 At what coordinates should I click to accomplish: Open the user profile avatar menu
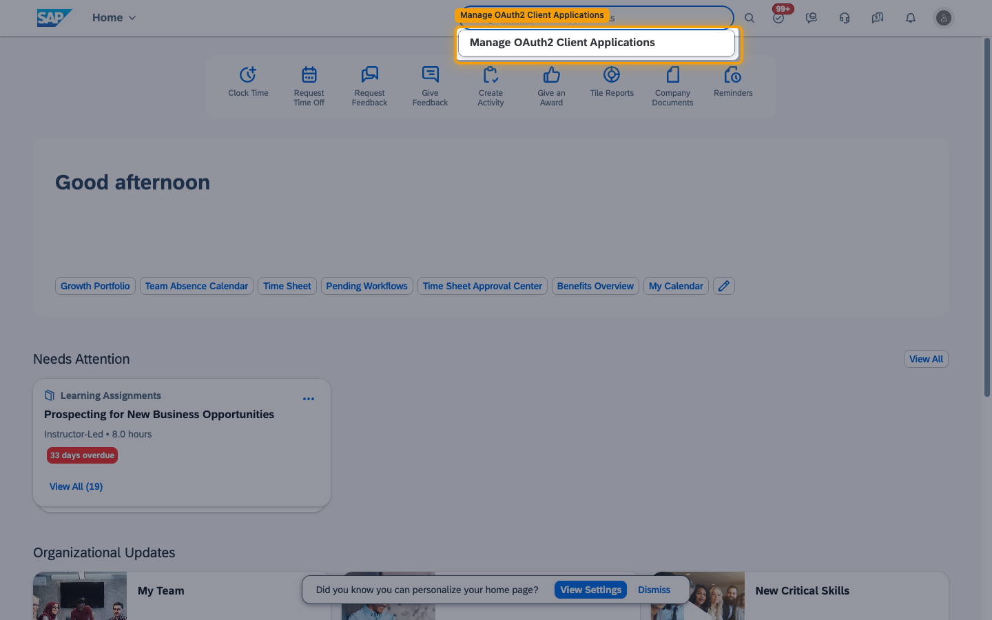944,18
